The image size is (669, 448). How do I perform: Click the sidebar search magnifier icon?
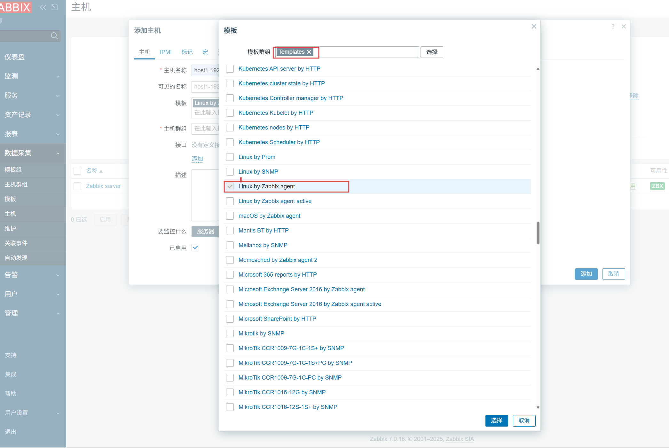tap(55, 36)
